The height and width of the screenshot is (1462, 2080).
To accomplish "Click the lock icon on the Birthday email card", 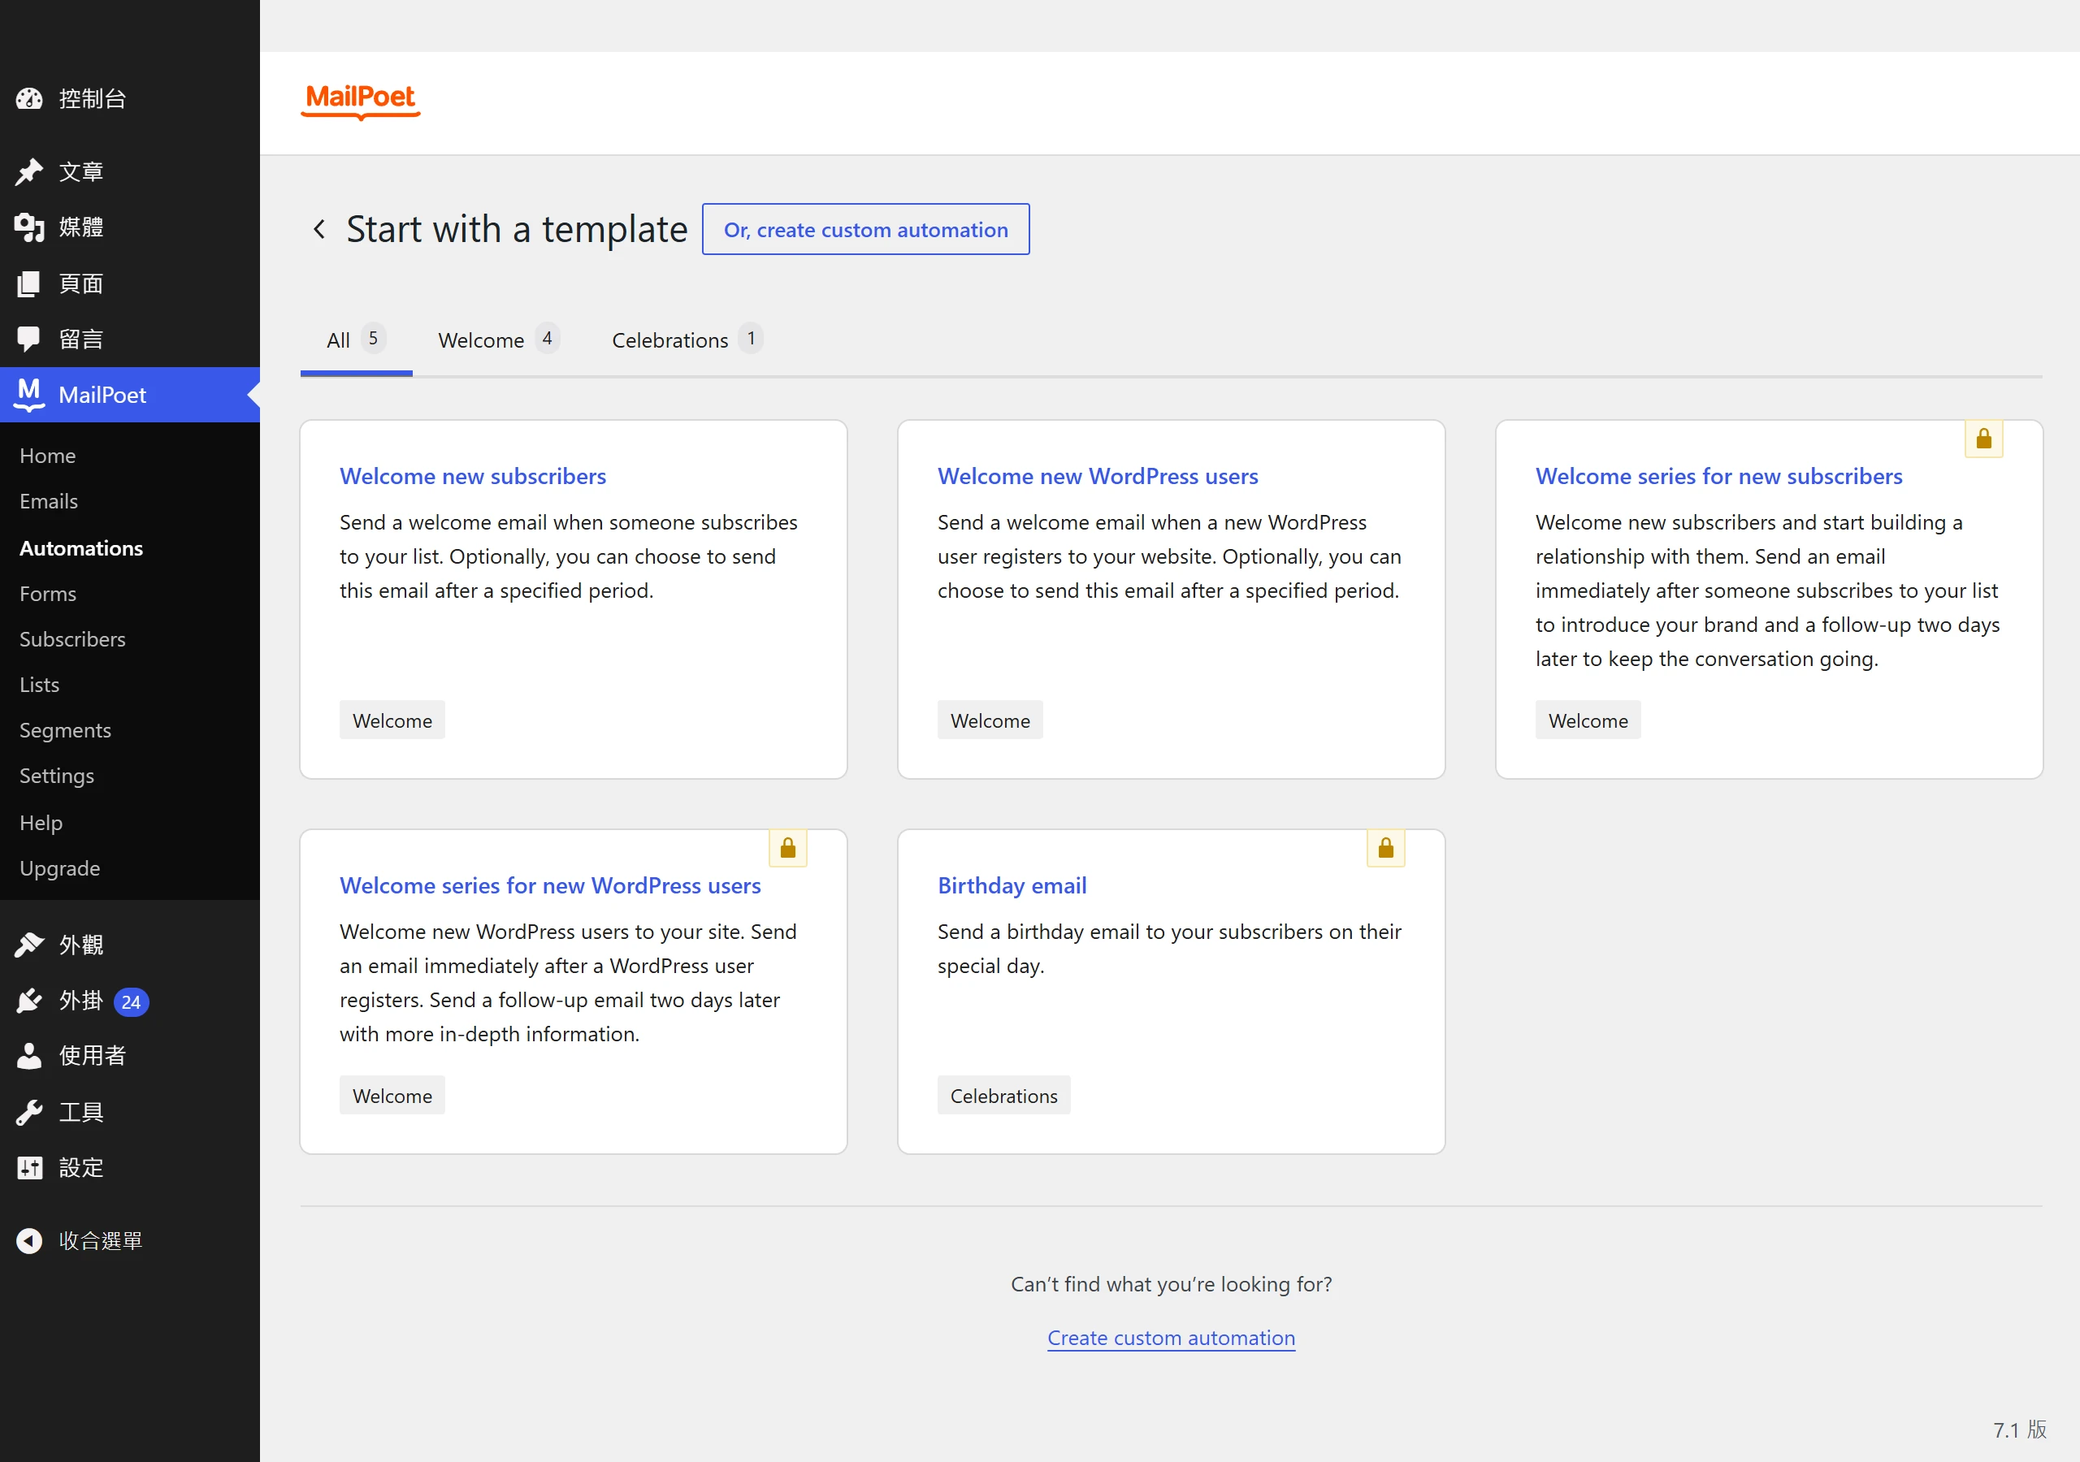I will click(1385, 849).
